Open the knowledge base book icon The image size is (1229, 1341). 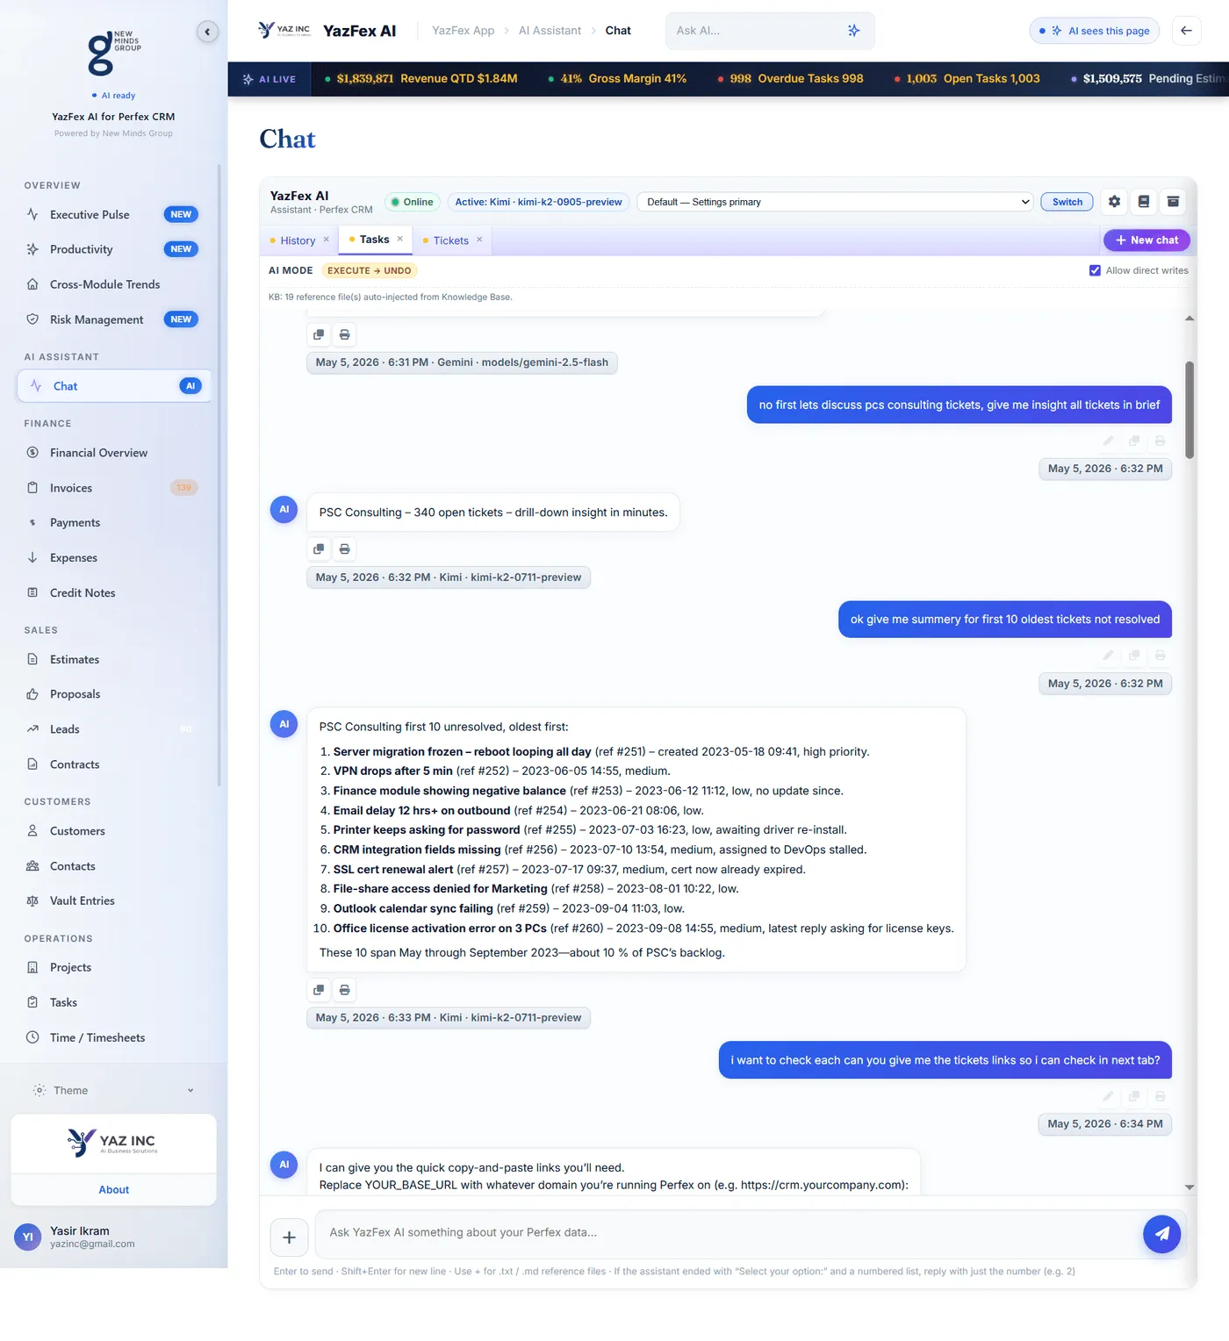[x=1143, y=202]
